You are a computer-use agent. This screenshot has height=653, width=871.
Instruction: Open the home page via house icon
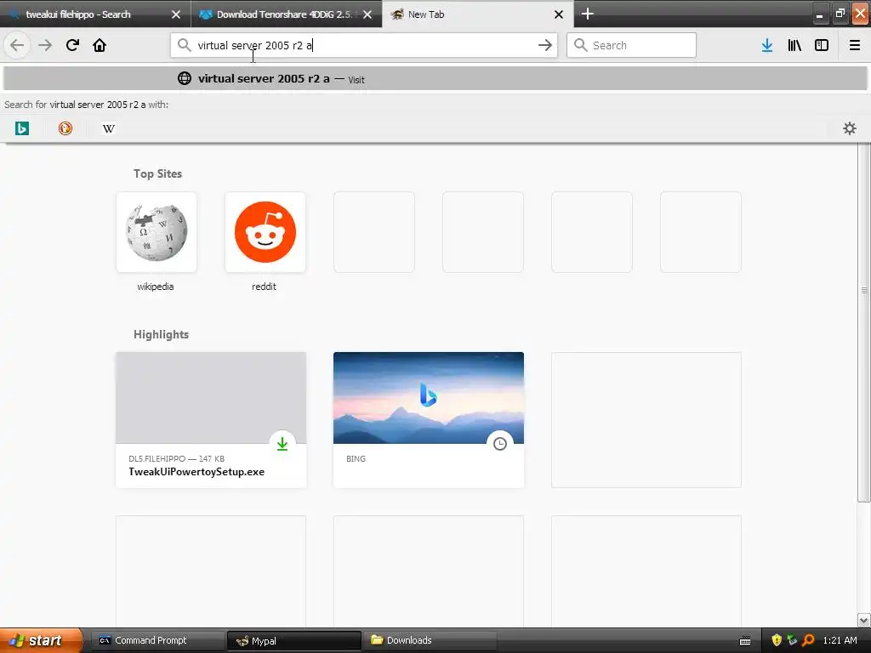pos(100,45)
